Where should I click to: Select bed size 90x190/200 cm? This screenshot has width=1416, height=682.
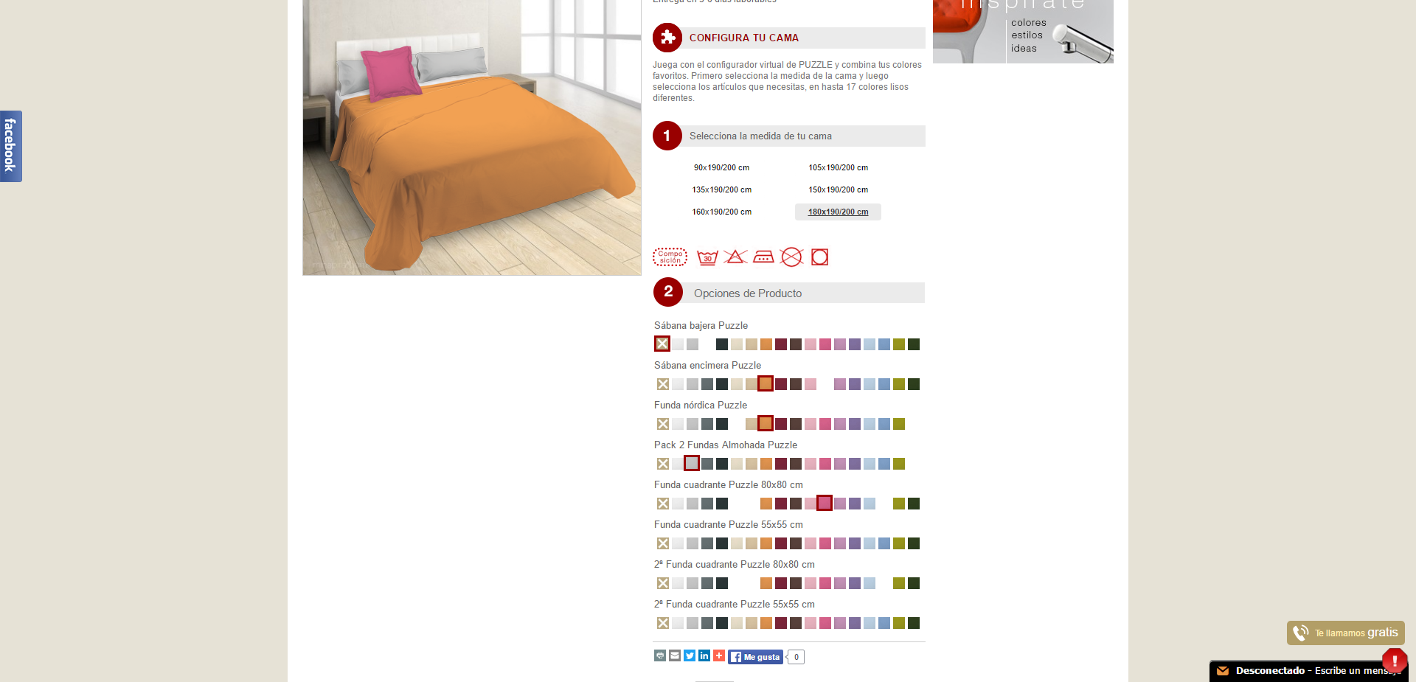pyautogui.click(x=721, y=167)
